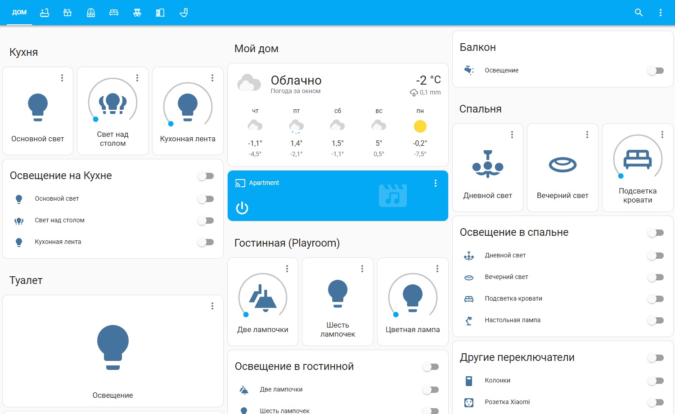Enable the Освещение на Кухне group switch
Viewport: 675px width, 414px height.
206,176
